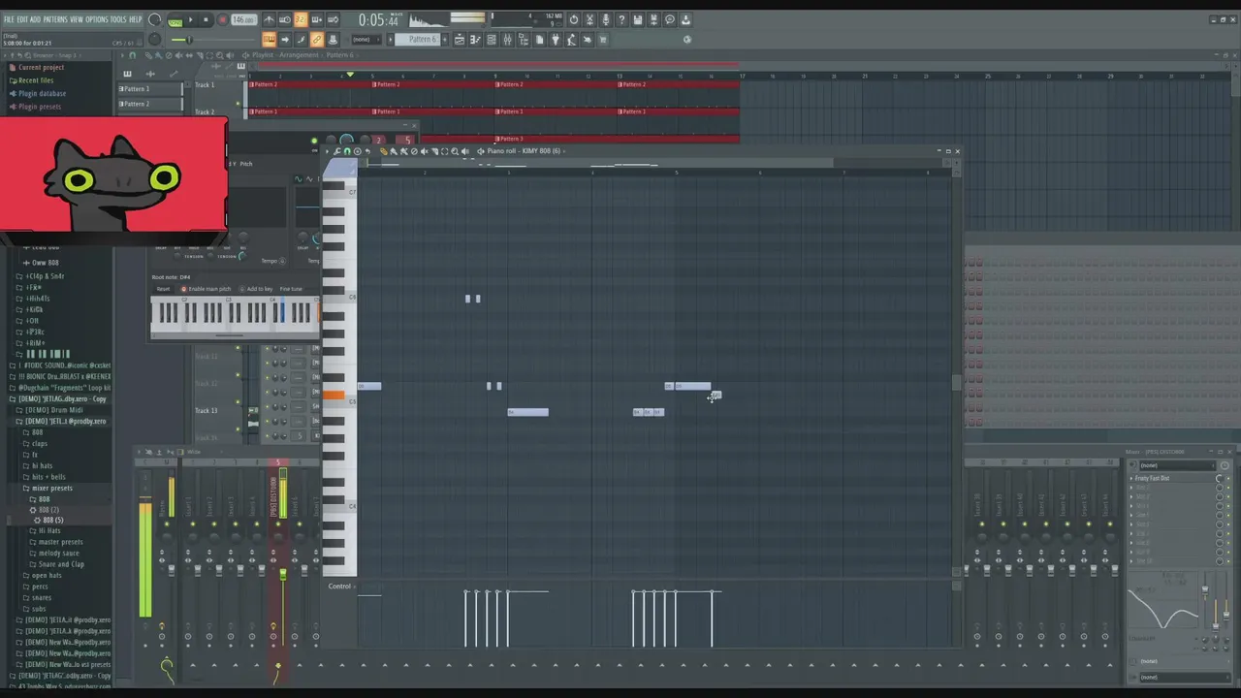Expand the [DEMO] Drum Midi folder
The height and width of the screenshot is (698, 1241).
pos(53,410)
